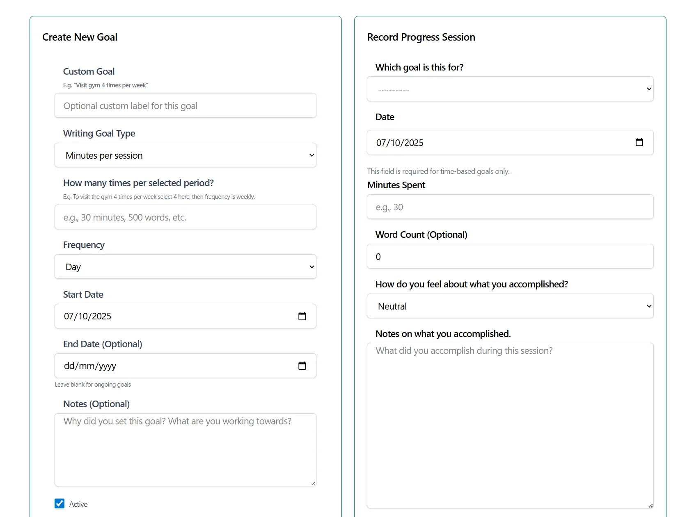Click the End Date dd/mm/yyyy field
Screen dimensions: 687x517
90,366
